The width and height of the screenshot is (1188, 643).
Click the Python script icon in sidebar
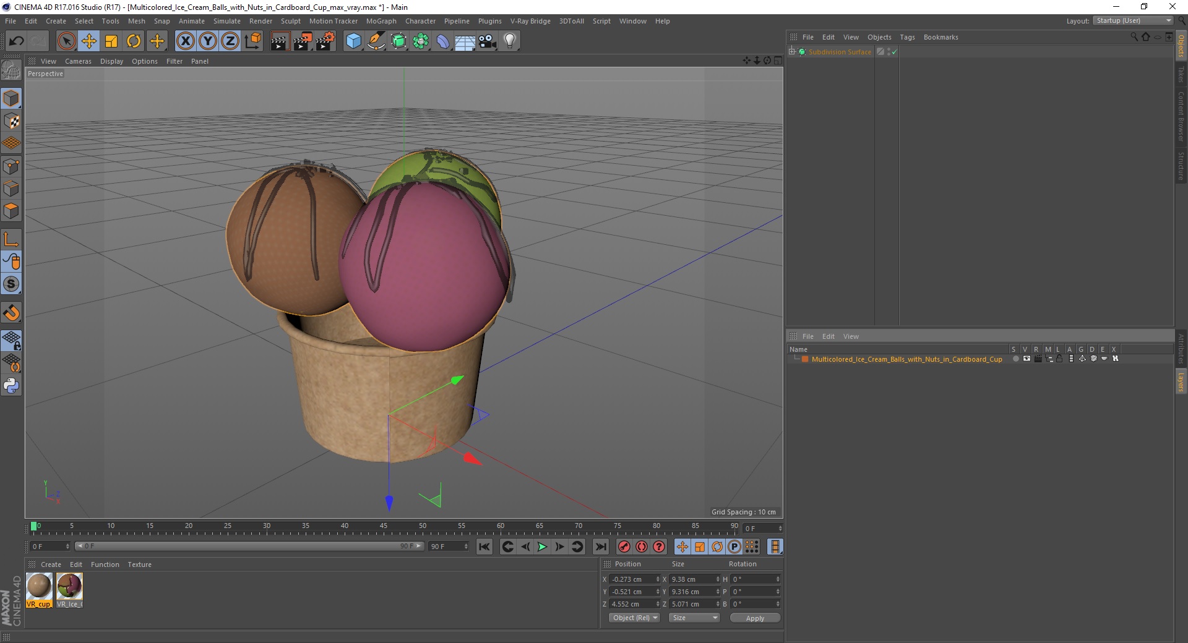pos(11,386)
